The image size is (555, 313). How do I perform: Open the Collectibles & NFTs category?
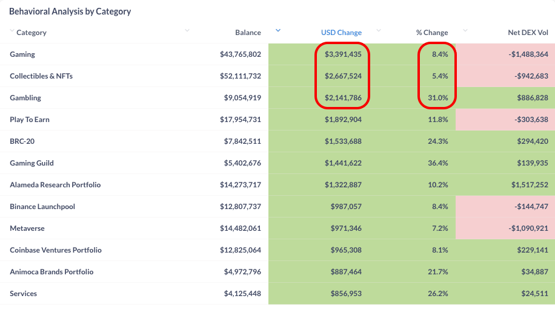(x=41, y=76)
